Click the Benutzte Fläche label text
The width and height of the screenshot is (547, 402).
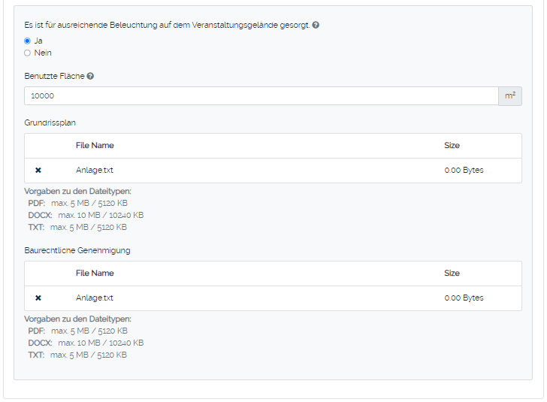55,76
